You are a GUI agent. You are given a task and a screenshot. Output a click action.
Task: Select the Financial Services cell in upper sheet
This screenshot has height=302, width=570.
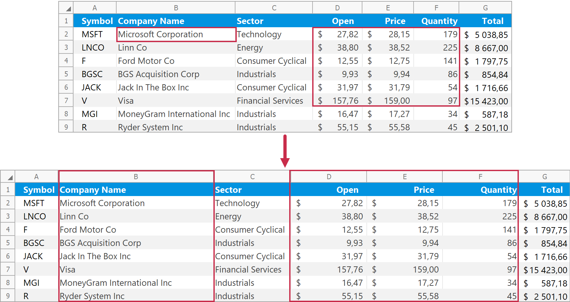point(274,101)
